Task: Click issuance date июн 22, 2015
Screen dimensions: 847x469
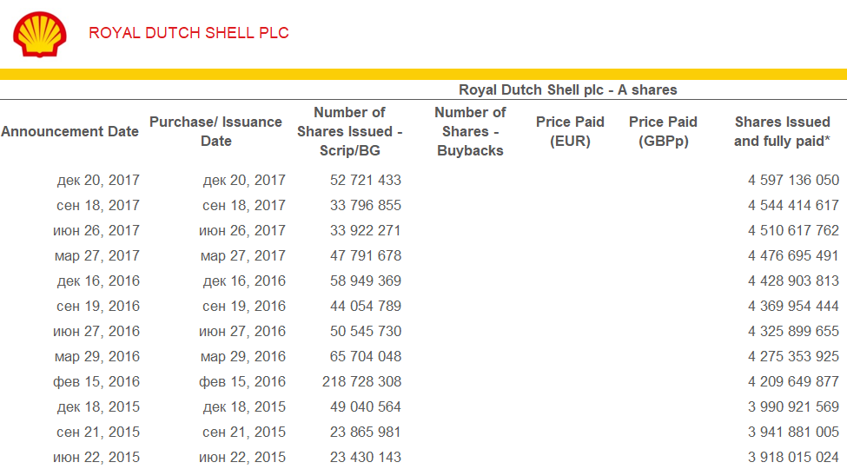Action: pyautogui.click(x=242, y=458)
